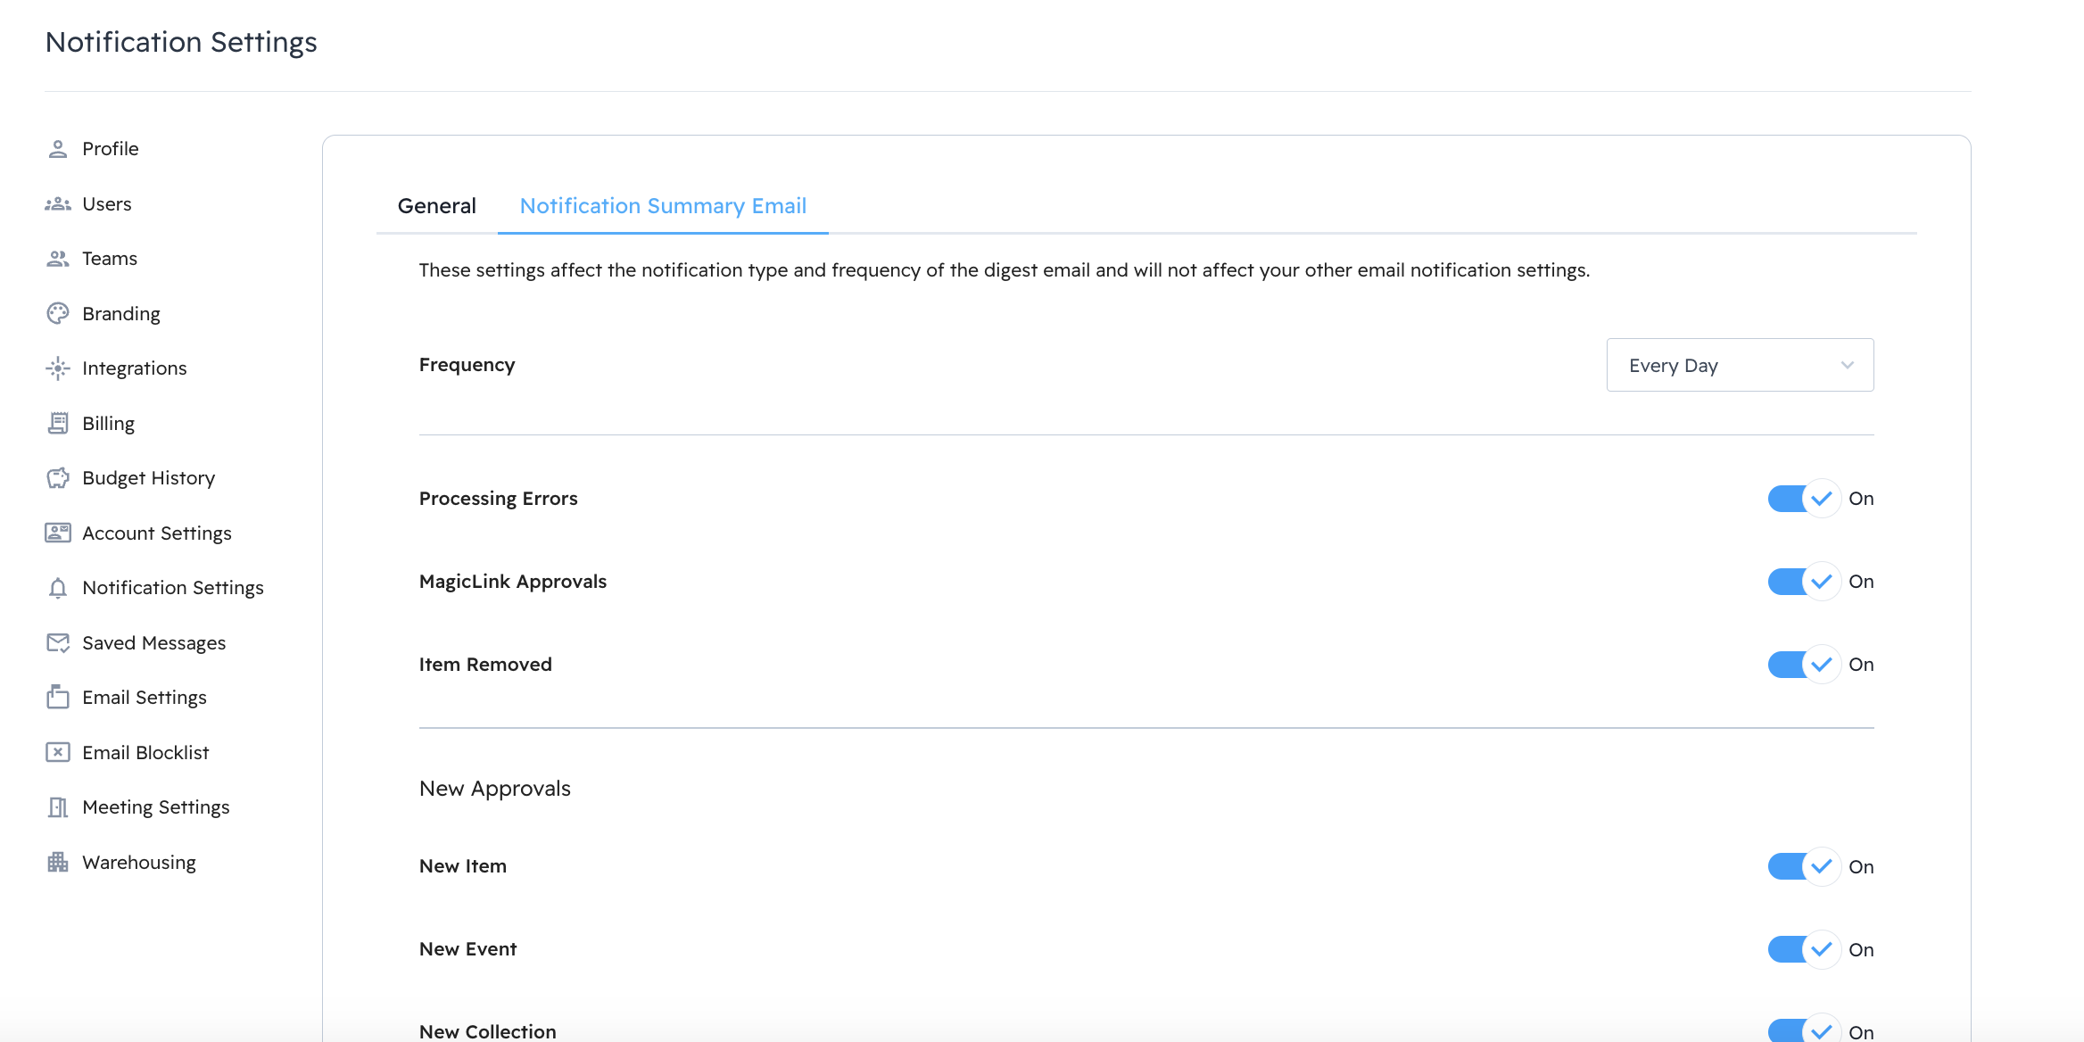Open the Frequency dropdown set to Every Day
This screenshot has width=2084, height=1042.
tap(1739, 365)
